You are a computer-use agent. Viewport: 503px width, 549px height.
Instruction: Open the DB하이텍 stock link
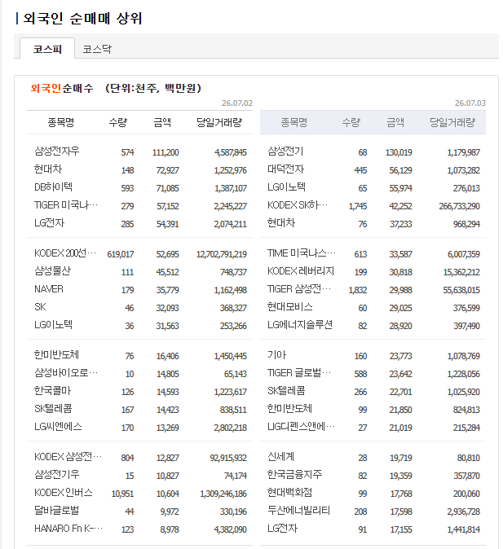(x=53, y=187)
